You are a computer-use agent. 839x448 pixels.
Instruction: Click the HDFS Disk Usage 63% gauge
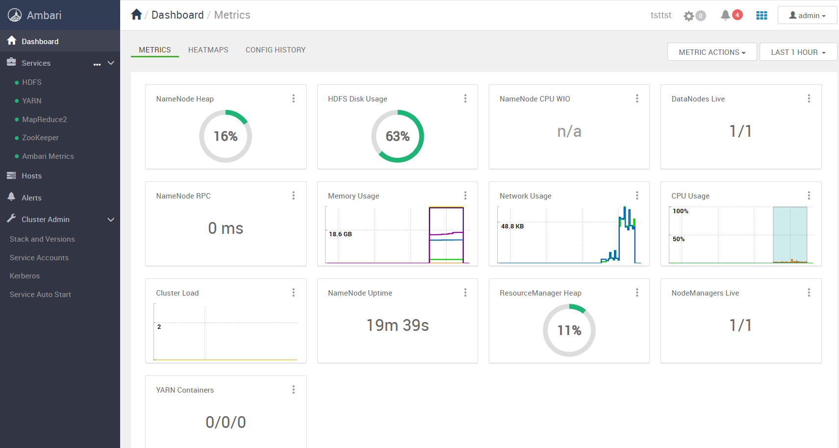[398, 136]
